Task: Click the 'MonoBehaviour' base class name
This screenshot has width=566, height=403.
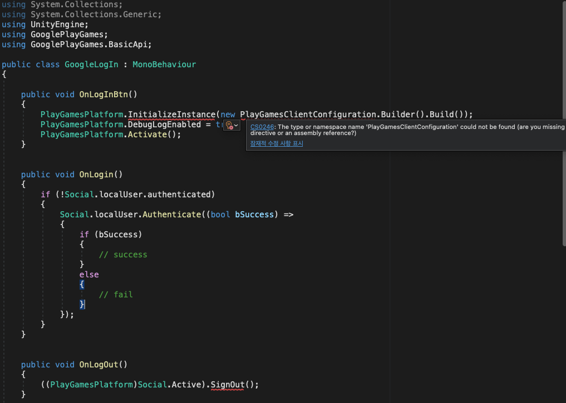Action: [x=164, y=64]
